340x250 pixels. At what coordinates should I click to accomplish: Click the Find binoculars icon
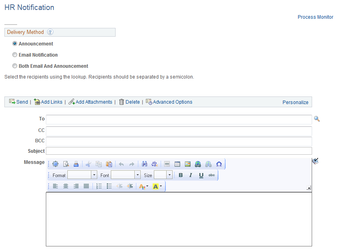144,164
